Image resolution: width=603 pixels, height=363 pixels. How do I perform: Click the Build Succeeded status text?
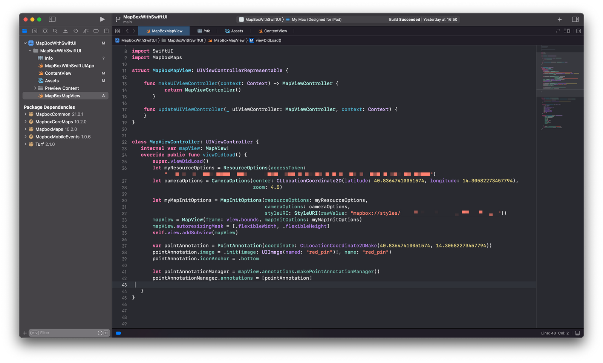tap(404, 19)
